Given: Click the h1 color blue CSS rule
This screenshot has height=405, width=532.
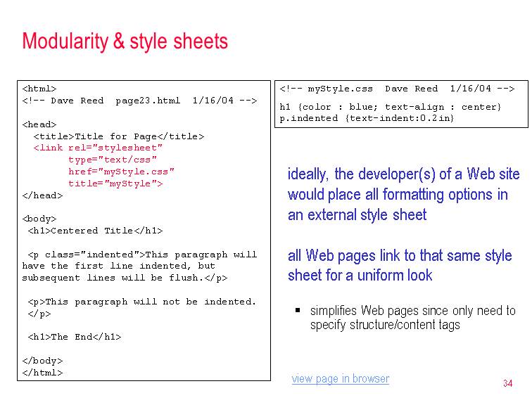Looking at the screenshot, I should 391,107.
